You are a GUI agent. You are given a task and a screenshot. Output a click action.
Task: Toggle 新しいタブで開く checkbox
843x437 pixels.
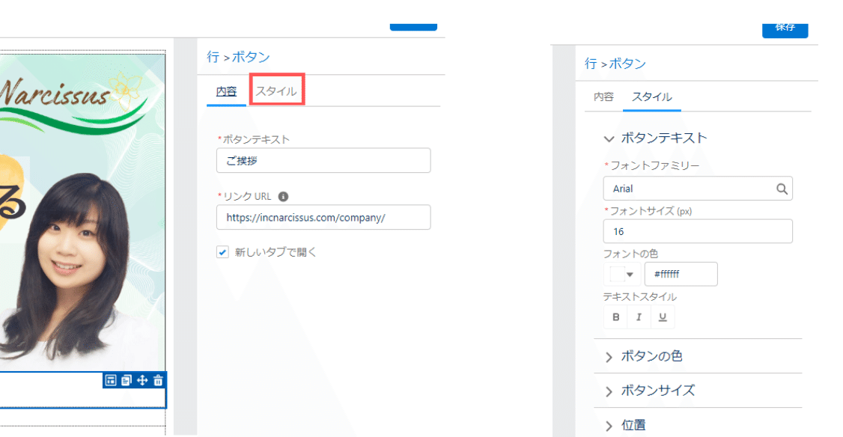point(222,252)
